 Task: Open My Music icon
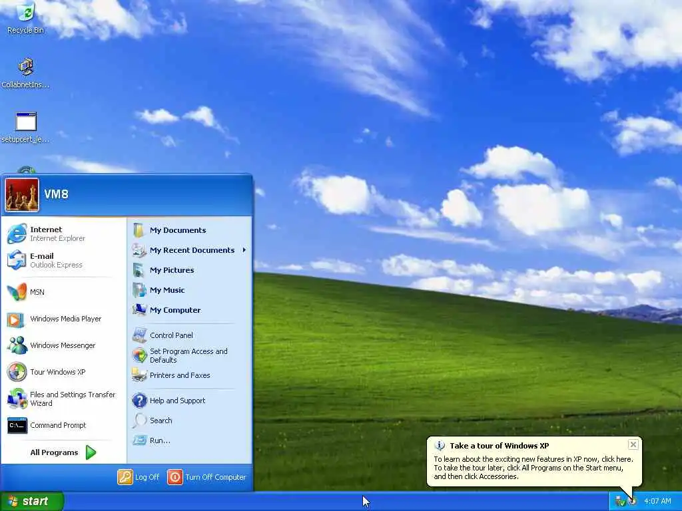point(139,290)
